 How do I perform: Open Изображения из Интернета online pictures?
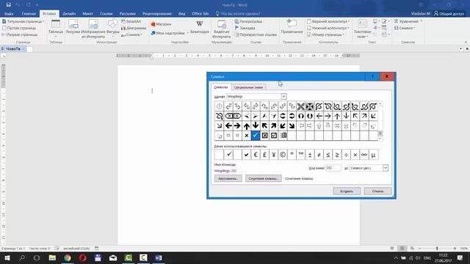(x=93, y=29)
